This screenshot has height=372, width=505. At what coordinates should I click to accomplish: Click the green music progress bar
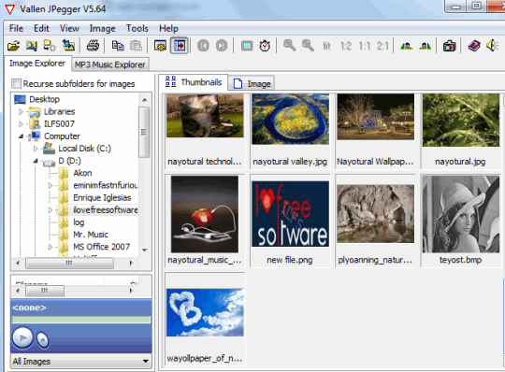click(x=80, y=320)
